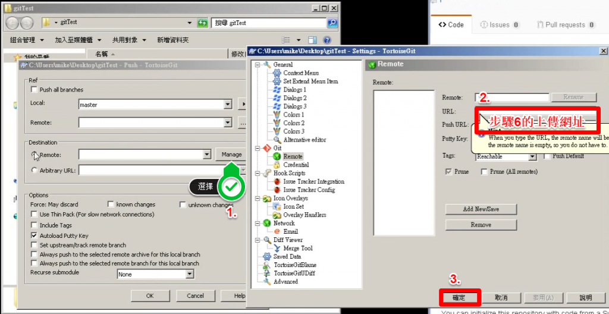Check Always push to selected remote archive
This screenshot has height=314, width=609.
pyautogui.click(x=34, y=255)
